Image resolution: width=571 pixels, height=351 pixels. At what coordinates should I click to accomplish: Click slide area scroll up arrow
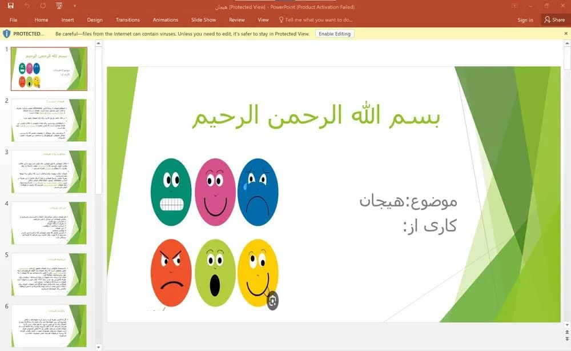point(567,43)
